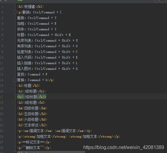Click the '<h2>文本样式</h2>' line
The image size is (167, 153).
[32, 125]
